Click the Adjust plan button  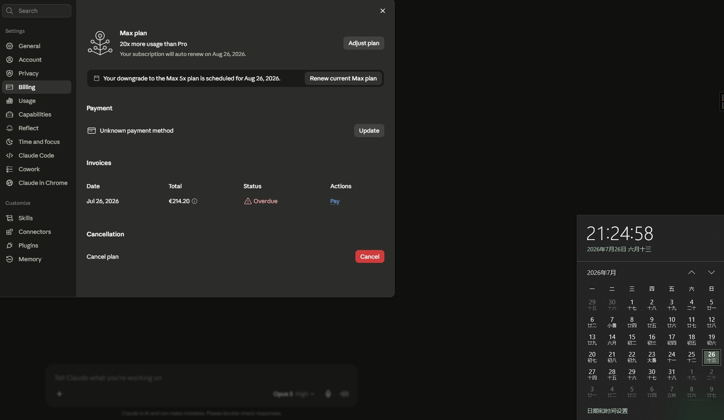click(x=364, y=43)
